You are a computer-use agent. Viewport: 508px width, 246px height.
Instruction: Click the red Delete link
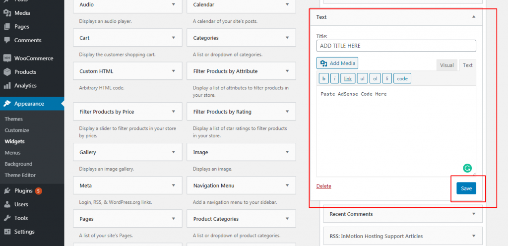(x=323, y=186)
